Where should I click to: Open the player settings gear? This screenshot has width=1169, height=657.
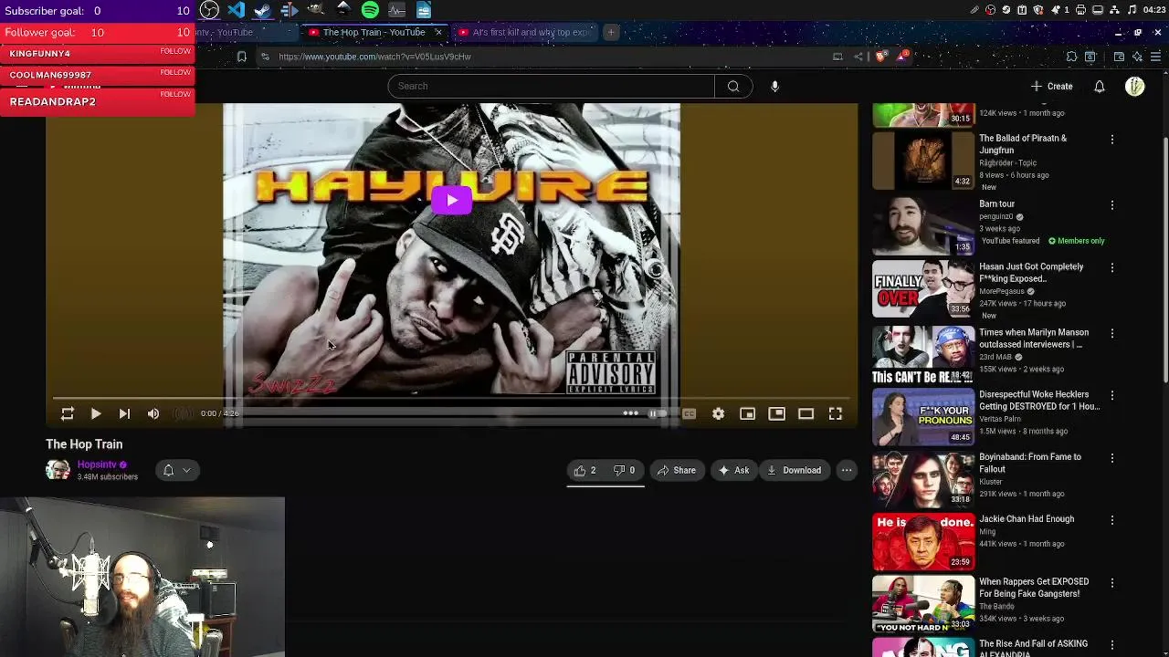(x=719, y=413)
